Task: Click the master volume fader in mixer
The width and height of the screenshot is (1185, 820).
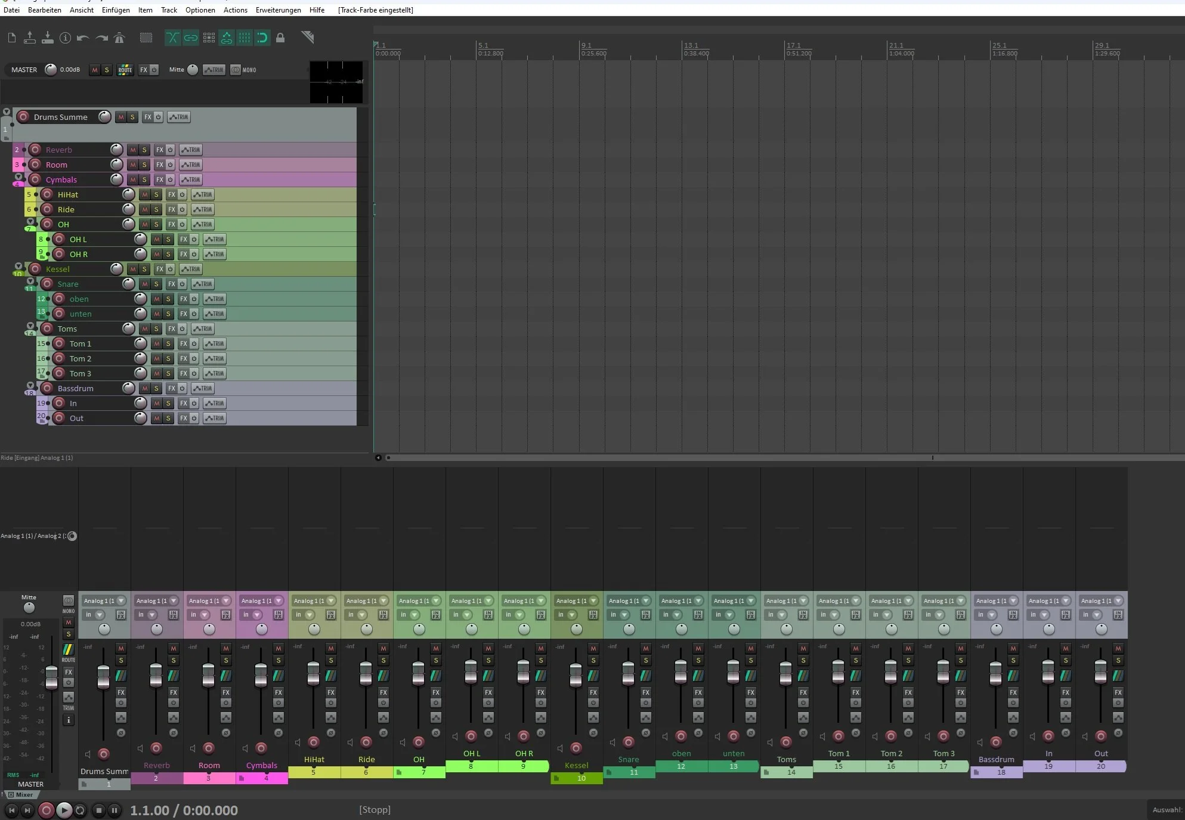Action: (x=52, y=677)
